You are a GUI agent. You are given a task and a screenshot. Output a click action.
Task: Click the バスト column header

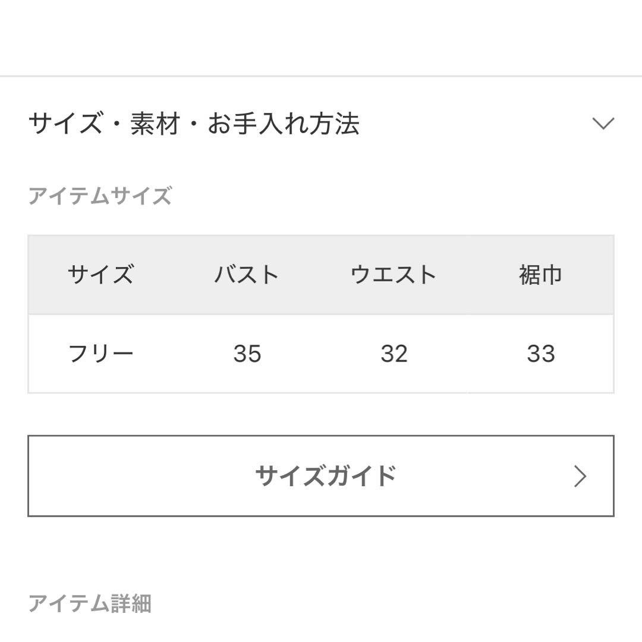click(247, 275)
